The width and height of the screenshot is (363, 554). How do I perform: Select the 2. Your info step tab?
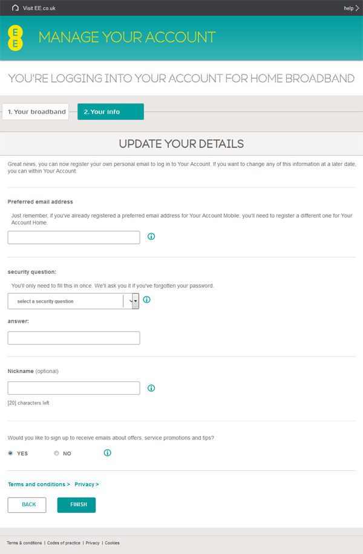(111, 111)
